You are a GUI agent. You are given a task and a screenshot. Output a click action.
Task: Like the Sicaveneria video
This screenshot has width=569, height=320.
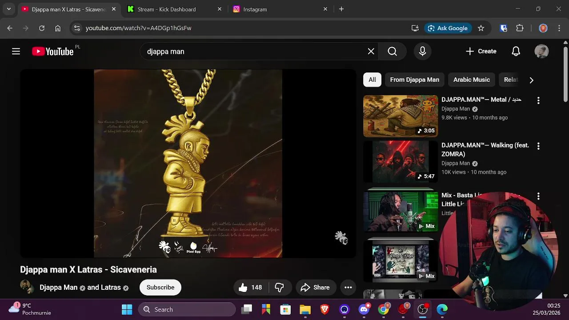pos(250,288)
